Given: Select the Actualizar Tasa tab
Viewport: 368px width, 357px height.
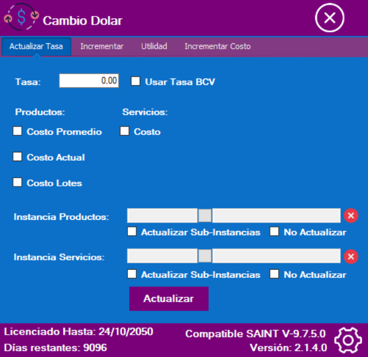Looking at the screenshot, I should pyautogui.click(x=36, y=46).
